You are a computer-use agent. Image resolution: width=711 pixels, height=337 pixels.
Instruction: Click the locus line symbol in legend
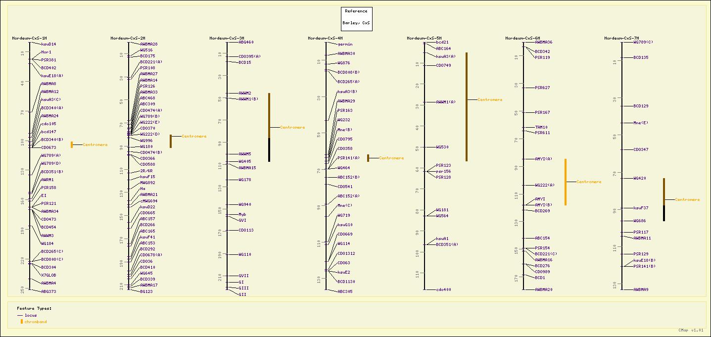(20, 315)
